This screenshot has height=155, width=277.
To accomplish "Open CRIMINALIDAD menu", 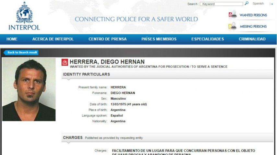I will 252,39.
